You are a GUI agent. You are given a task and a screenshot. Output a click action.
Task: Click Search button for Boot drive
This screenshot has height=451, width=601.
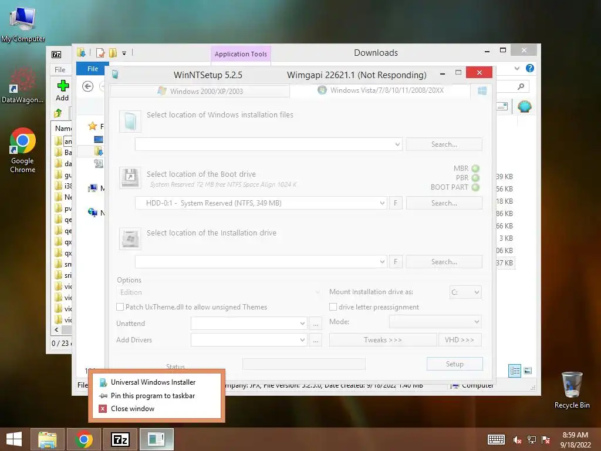tap(444, 203)
